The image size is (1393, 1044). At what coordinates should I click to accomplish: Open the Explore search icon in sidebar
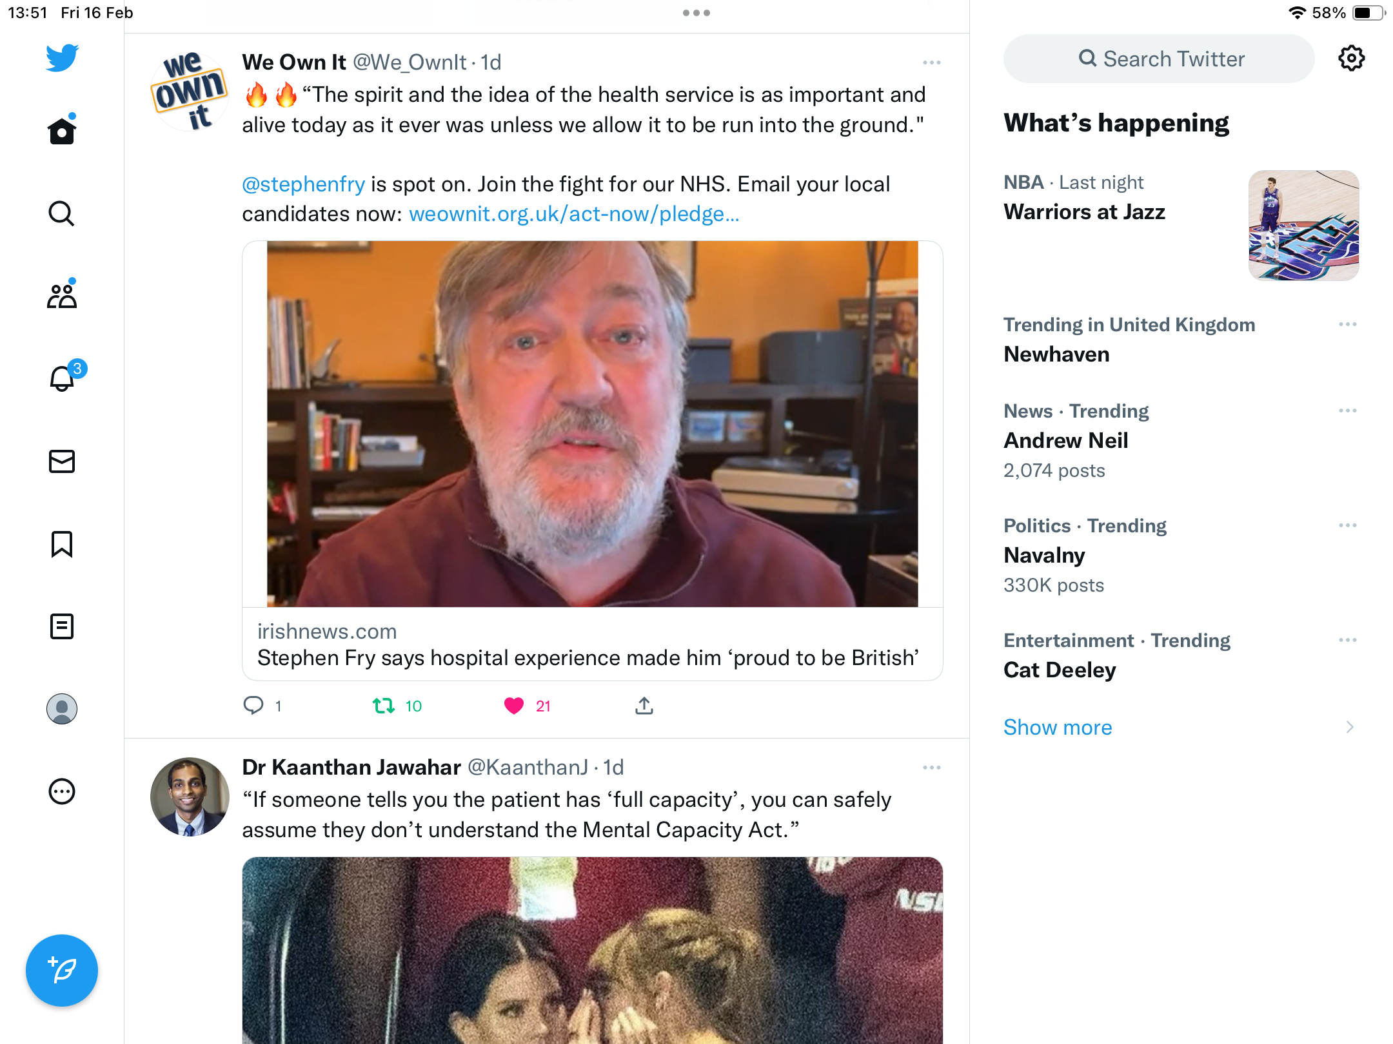pyautogui.click(x=62, y=213)
